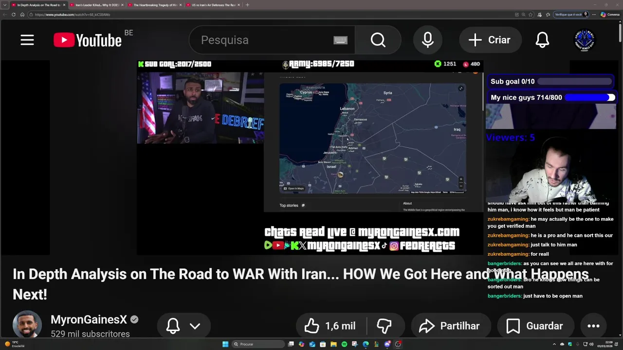Switch to In Depth Analysis browser tab
The width and height of the screenshot is (623, 350).
38,5
